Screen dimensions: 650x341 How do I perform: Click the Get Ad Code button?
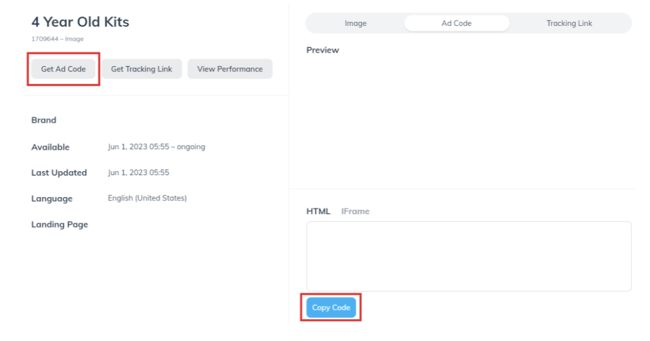click(63, 69)
